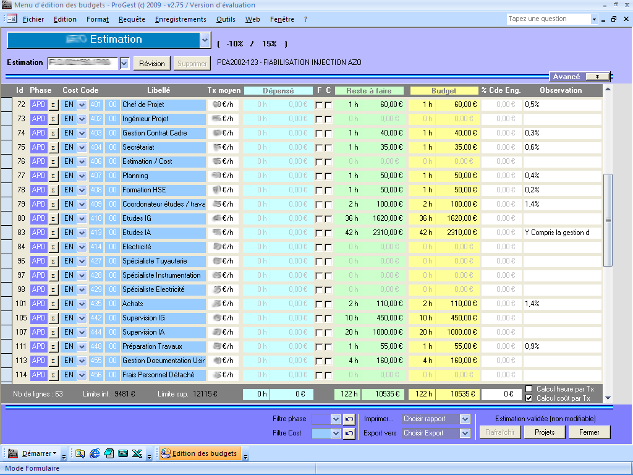Tick the C checkbox on Supervision IA row
Viewport: 633px width, 475px height.
[328, 333]
